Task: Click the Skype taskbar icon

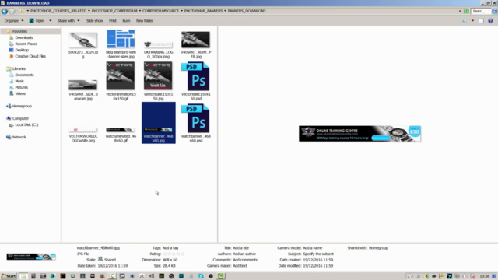Action: tap(201, 276)
